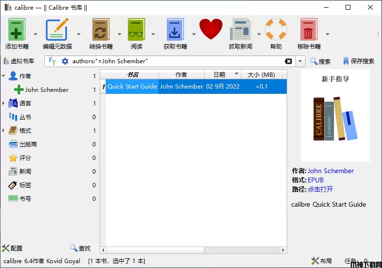Open the book viewer (阅读) icon

click(x=136, y=29)
